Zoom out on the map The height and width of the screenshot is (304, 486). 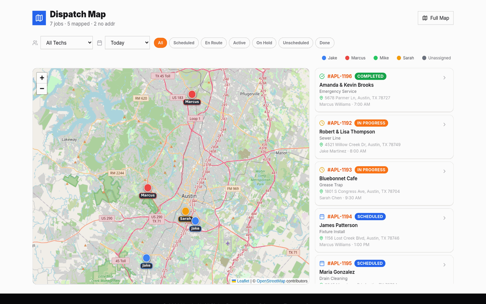pyautogui.click(x=42, y=89)
